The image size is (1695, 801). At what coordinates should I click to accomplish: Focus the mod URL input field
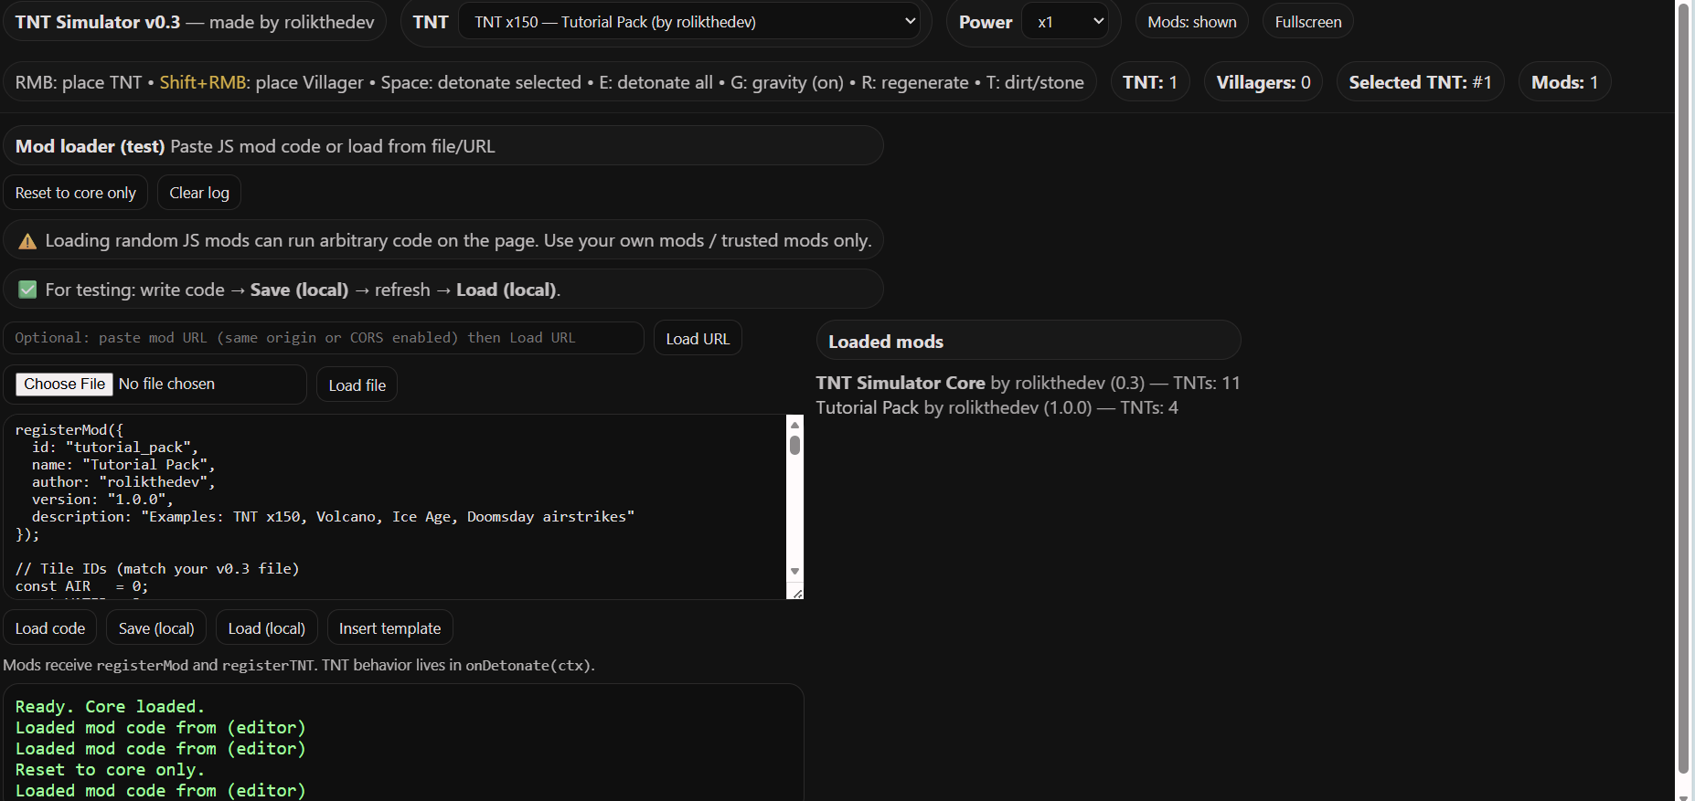(324, 338)
